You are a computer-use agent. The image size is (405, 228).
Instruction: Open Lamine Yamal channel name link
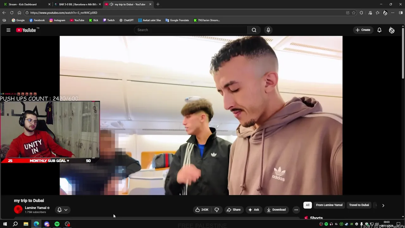coord(35,208)
